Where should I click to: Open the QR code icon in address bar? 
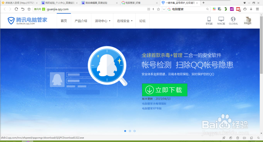click(149, 9)
